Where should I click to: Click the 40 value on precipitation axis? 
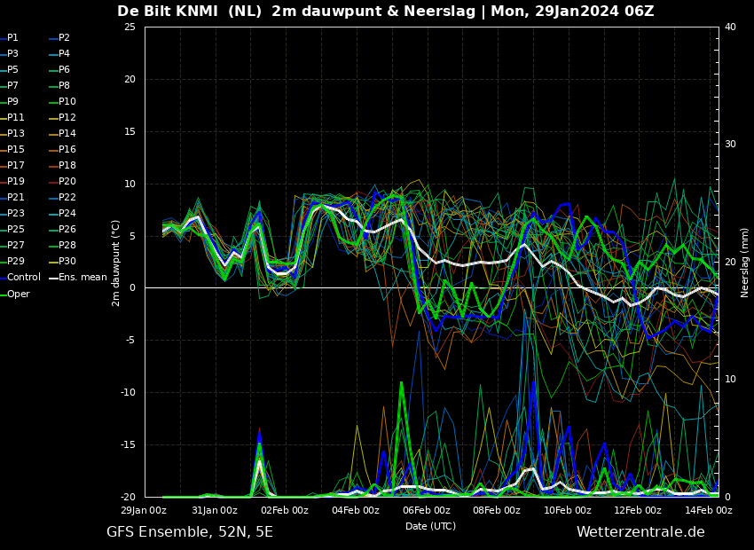coord(730,27)
